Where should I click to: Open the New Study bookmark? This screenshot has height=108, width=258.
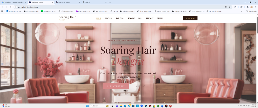[x=101, y=11]
